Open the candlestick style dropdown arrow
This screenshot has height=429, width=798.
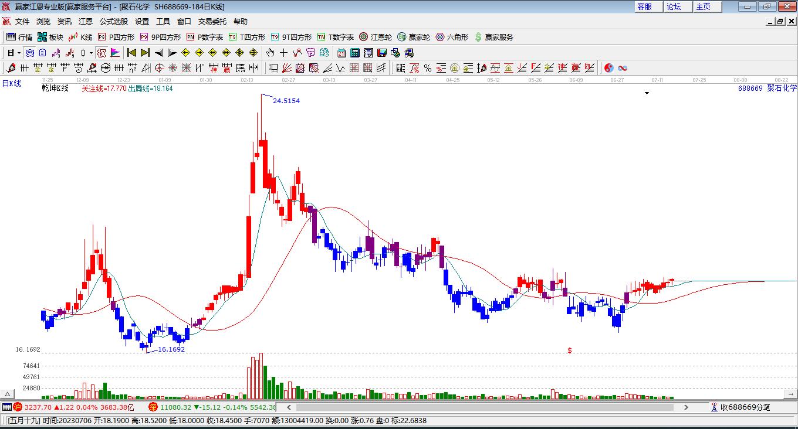tap(91, 53)
